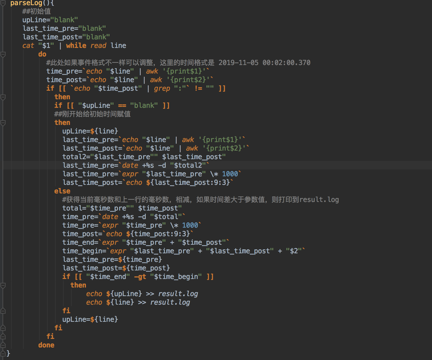Viewport: 432px width, 360px height.
Task: Click the time_begin= assignment line
Action: pos(184,251)
